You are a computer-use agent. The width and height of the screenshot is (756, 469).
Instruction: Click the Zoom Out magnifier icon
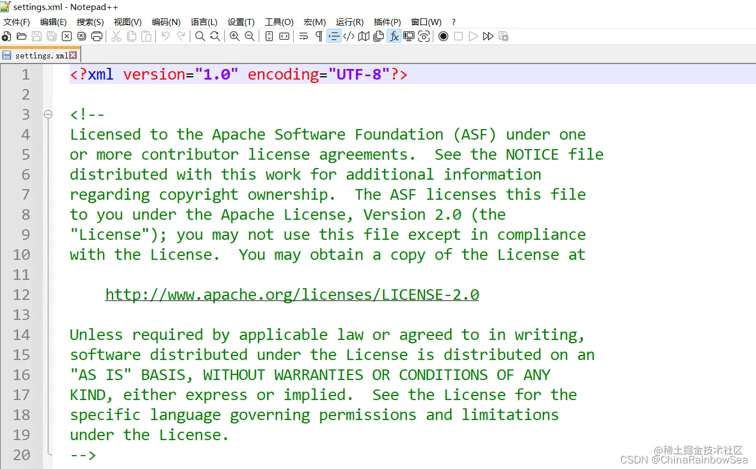click(x=249, y=36)
